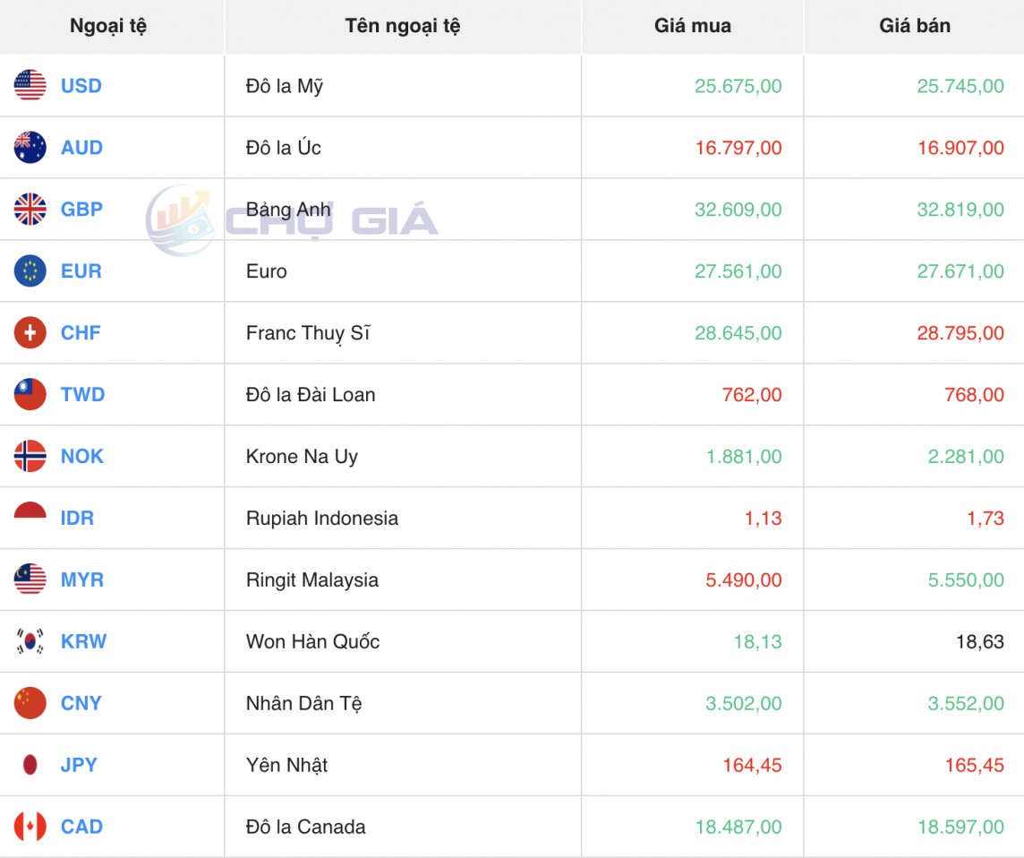Screen dimensions: 1024x858
Task: Open the EUR currency link
Action: pyautogui.click(x=81, y=270)
